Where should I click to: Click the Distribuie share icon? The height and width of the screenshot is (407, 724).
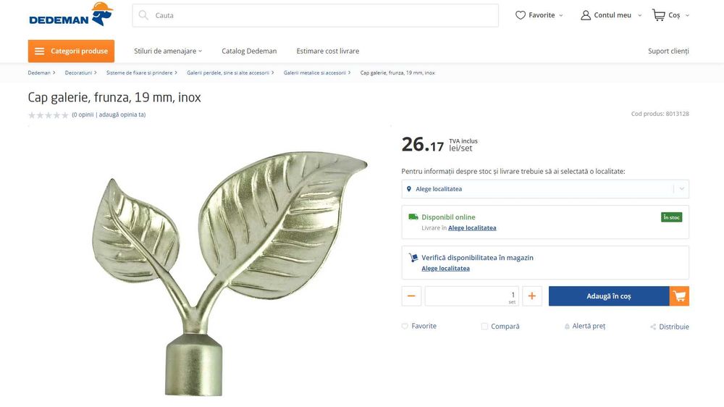coord(653,327)
